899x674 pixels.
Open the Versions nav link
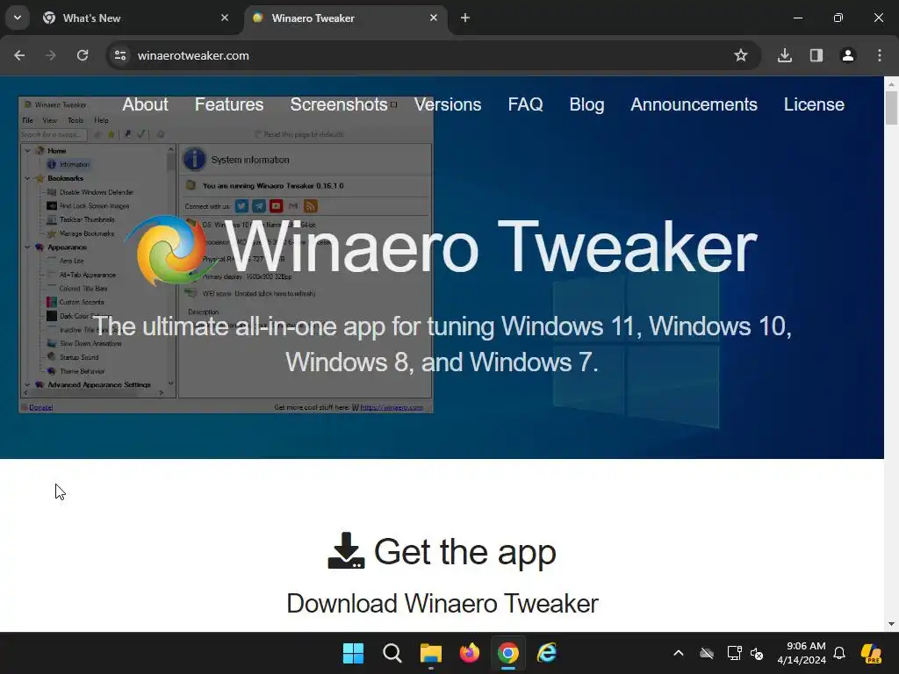point(448,104)
